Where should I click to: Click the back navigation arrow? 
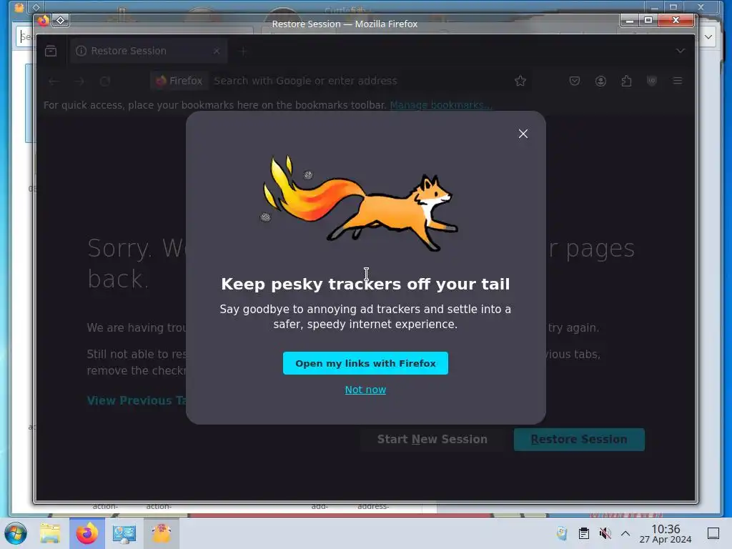54,81
